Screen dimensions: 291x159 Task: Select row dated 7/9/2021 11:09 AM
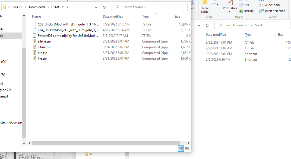[247, 48]
